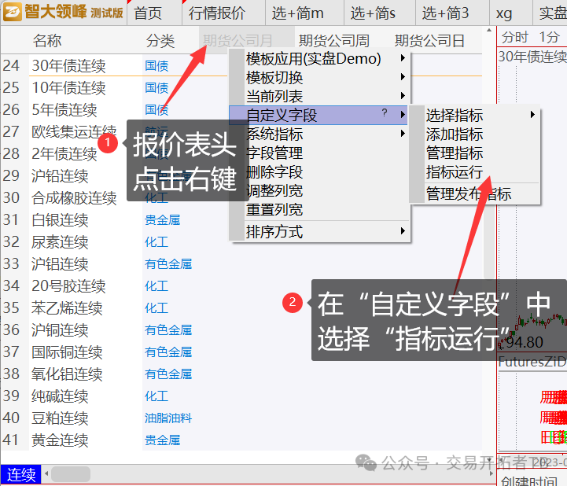
Task: Choose 调整列宽 from context menu
Action: (319, 190)
